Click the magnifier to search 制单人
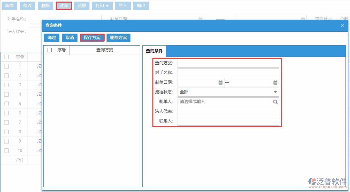Viewport: 350px width, 192px height. click(x=275, y=101)
